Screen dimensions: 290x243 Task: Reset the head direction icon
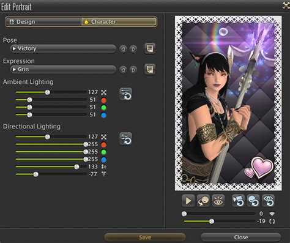(253, 201)
